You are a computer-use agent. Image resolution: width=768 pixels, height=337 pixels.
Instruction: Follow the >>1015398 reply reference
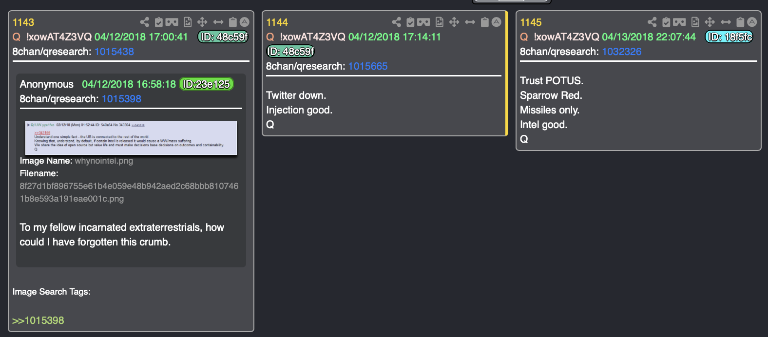[x=38, y=320]
